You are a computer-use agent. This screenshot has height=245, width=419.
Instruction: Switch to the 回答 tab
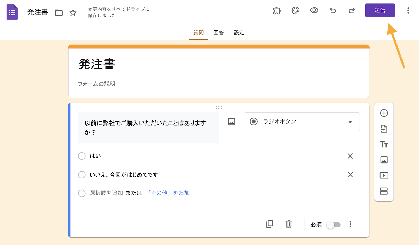pos(219,33)
